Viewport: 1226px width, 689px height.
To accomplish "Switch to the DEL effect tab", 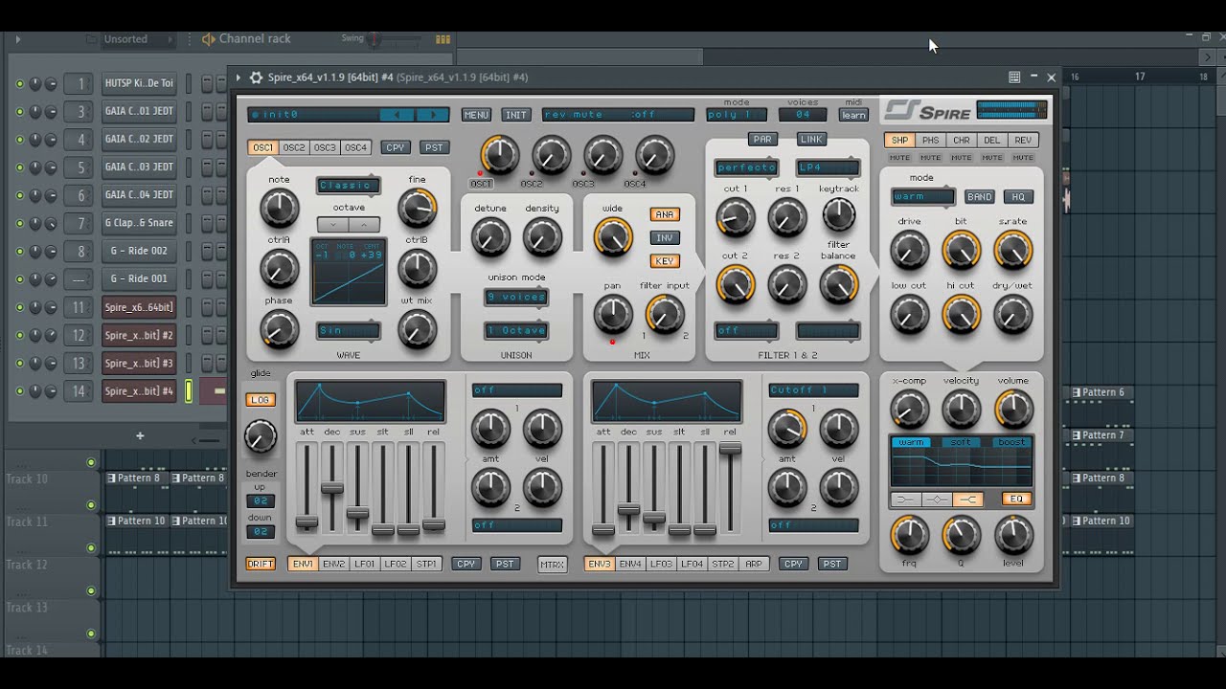I will click(x=992, y=141).
